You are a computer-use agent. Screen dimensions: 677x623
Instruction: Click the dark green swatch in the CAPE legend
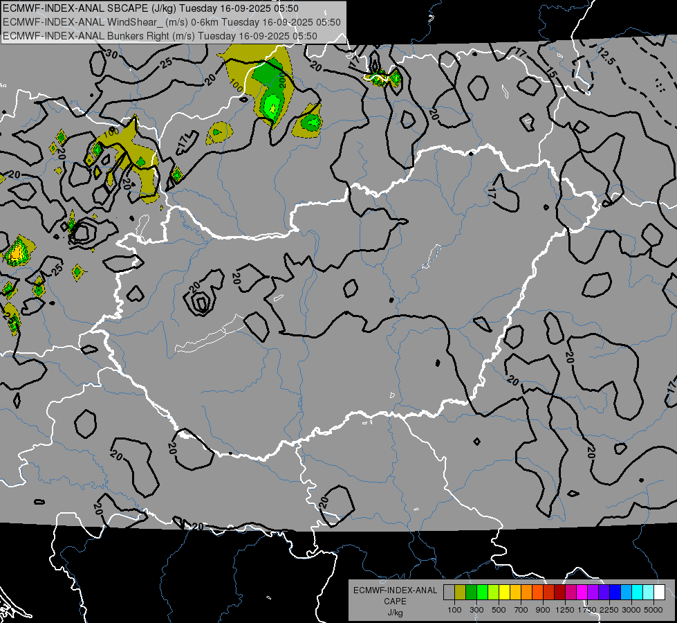(471, 593)
